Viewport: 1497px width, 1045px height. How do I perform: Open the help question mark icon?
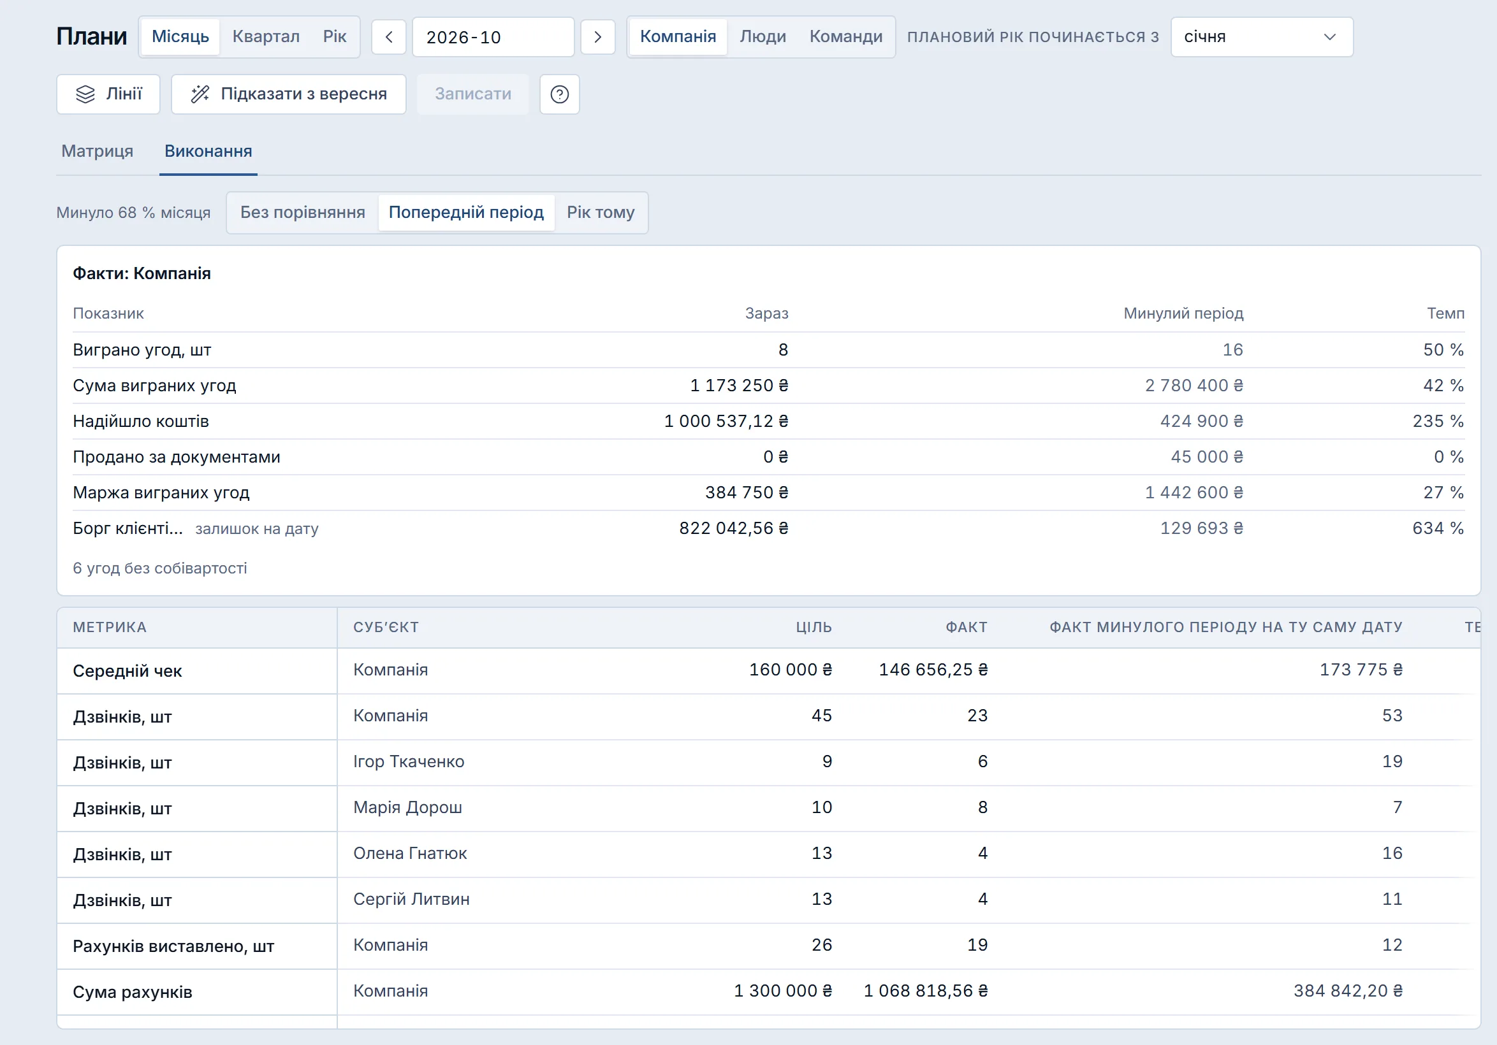(559, 94)
